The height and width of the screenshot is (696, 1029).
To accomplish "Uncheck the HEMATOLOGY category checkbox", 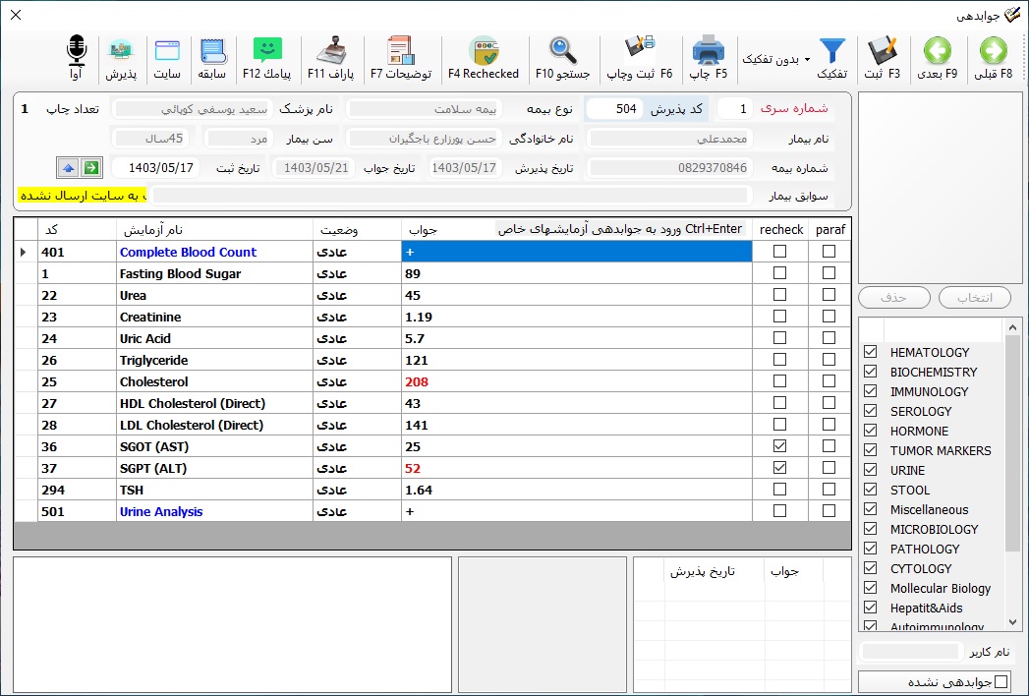I will coord(870,352).
